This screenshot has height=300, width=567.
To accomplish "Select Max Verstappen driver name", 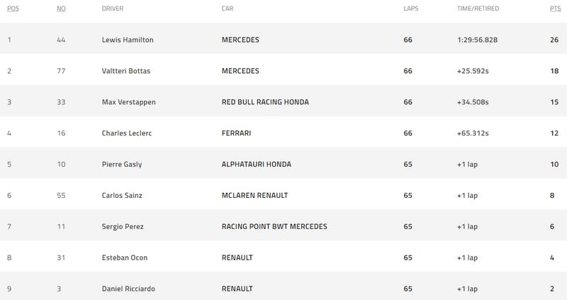I will 128,102.
